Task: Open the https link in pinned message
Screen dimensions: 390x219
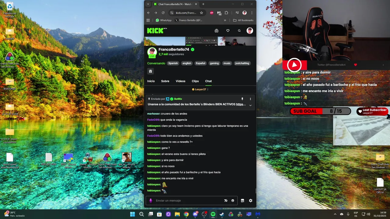Action: [241, 104]
